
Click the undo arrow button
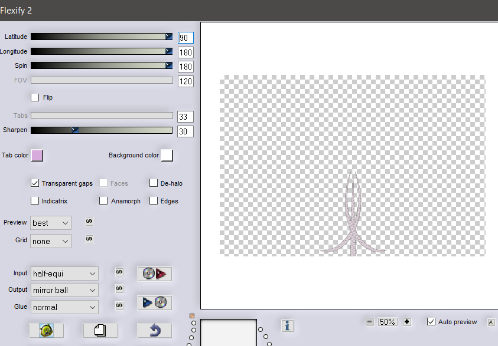pos(155,331)
